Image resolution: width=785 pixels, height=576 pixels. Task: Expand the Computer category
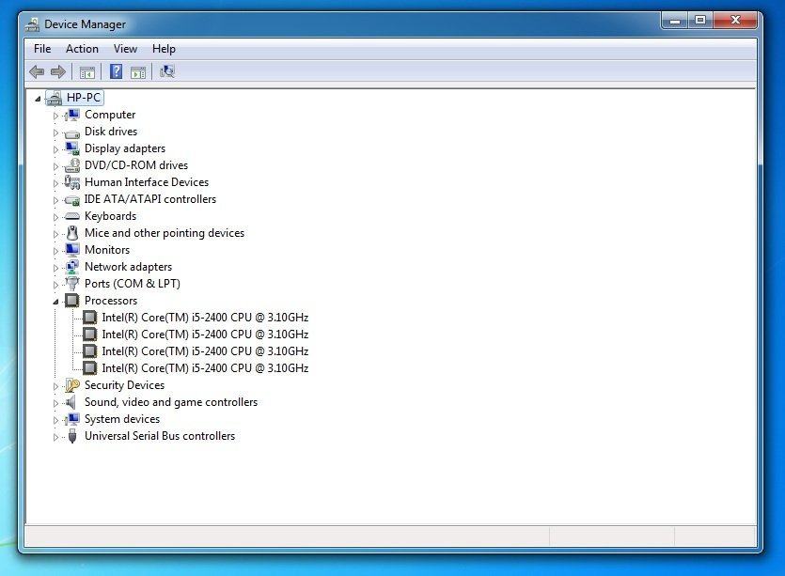pos(55,116)
